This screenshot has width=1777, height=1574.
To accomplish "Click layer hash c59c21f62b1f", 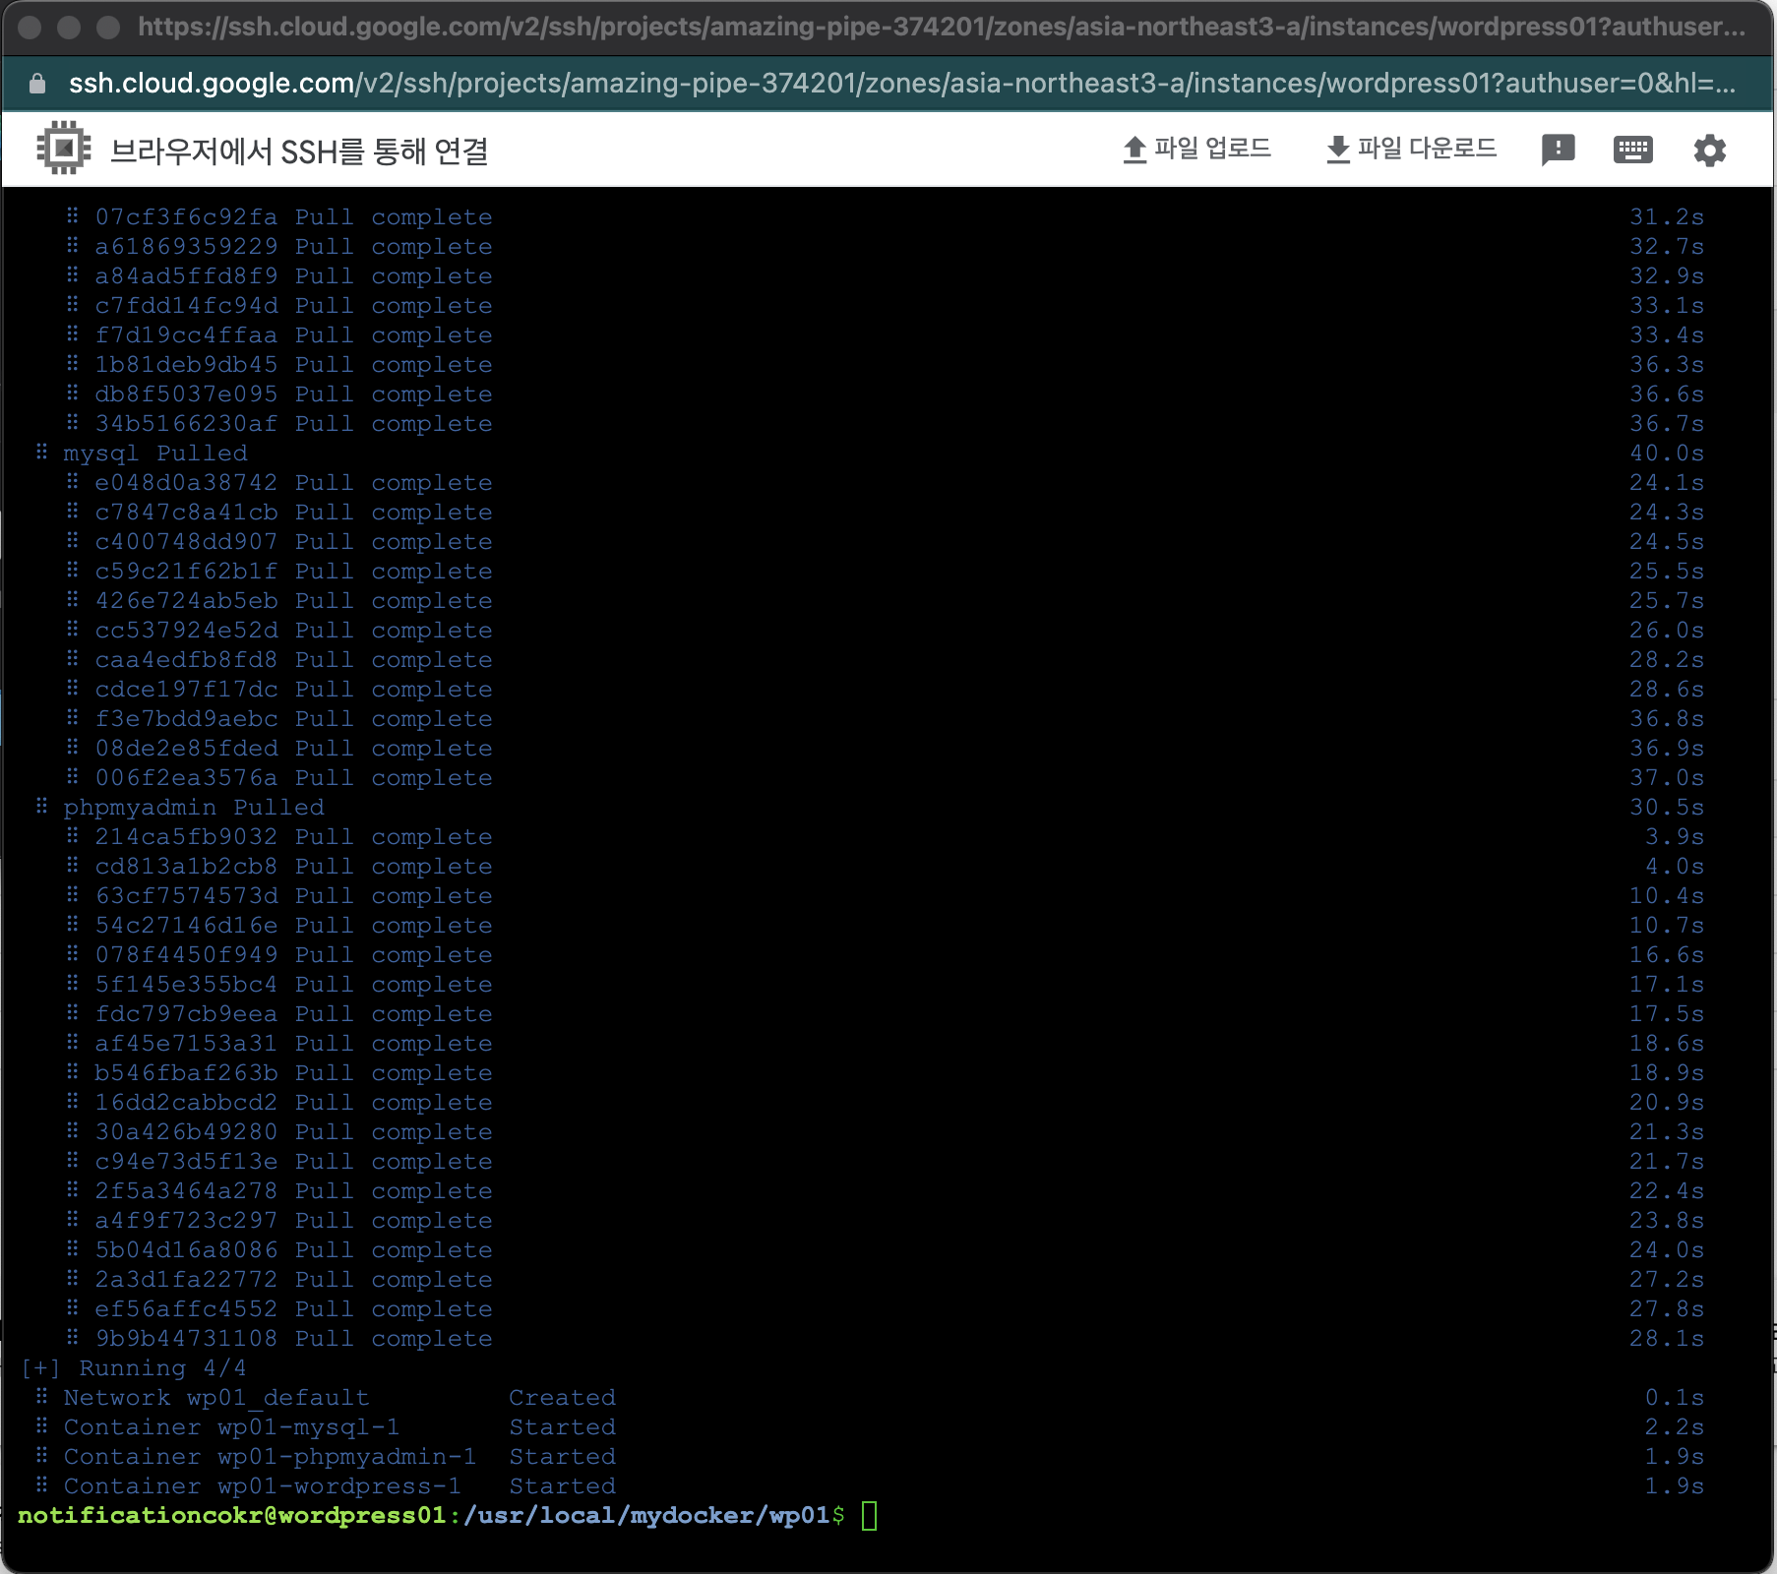I will [186, 572].
